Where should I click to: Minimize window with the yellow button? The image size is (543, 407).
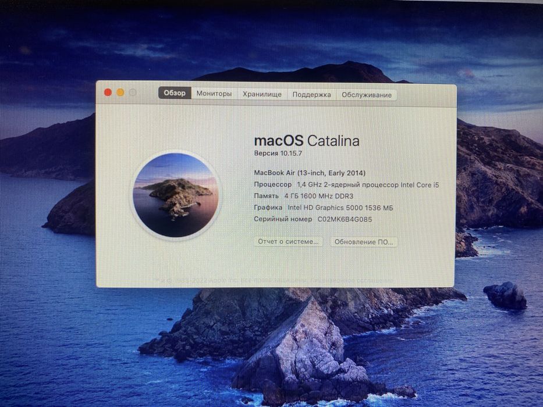pyautogui.click(x=120, y=92)
